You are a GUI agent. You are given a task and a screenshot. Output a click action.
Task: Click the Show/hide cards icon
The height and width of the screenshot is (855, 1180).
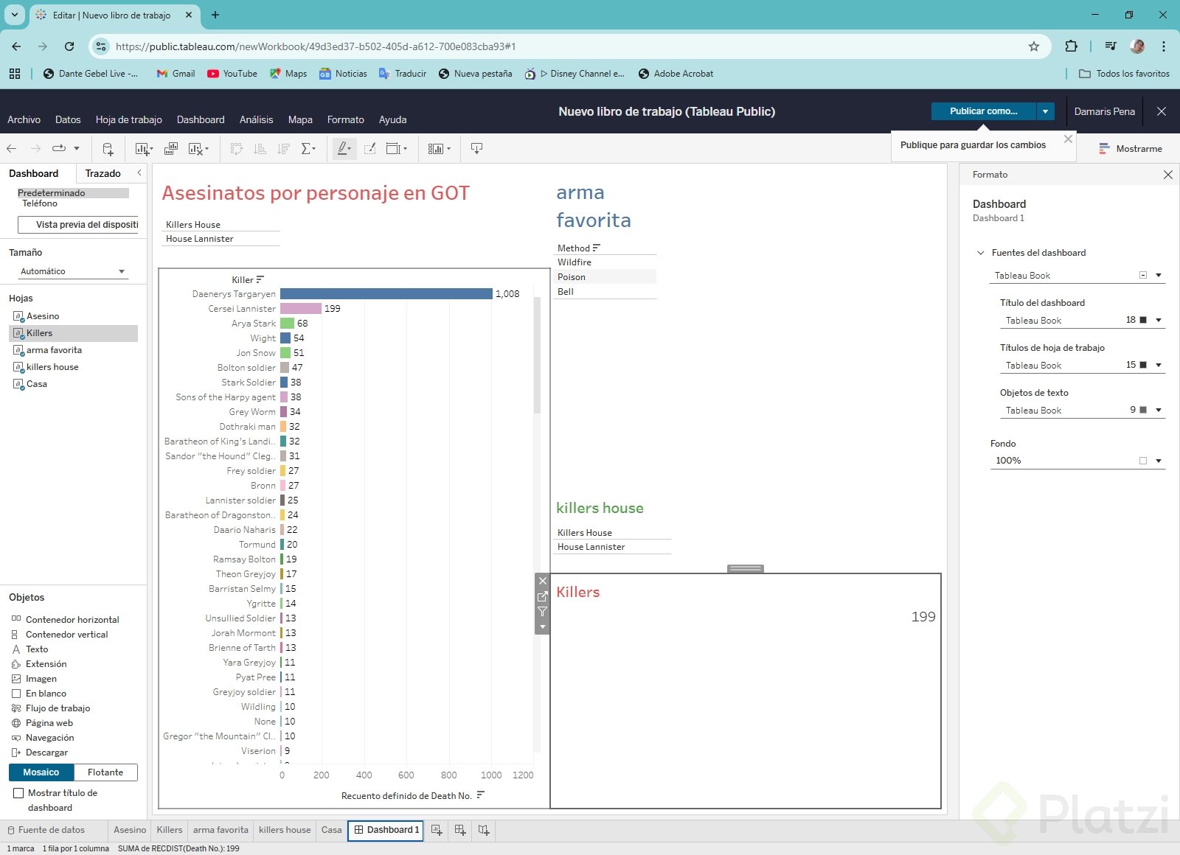[x=436, y=149]
